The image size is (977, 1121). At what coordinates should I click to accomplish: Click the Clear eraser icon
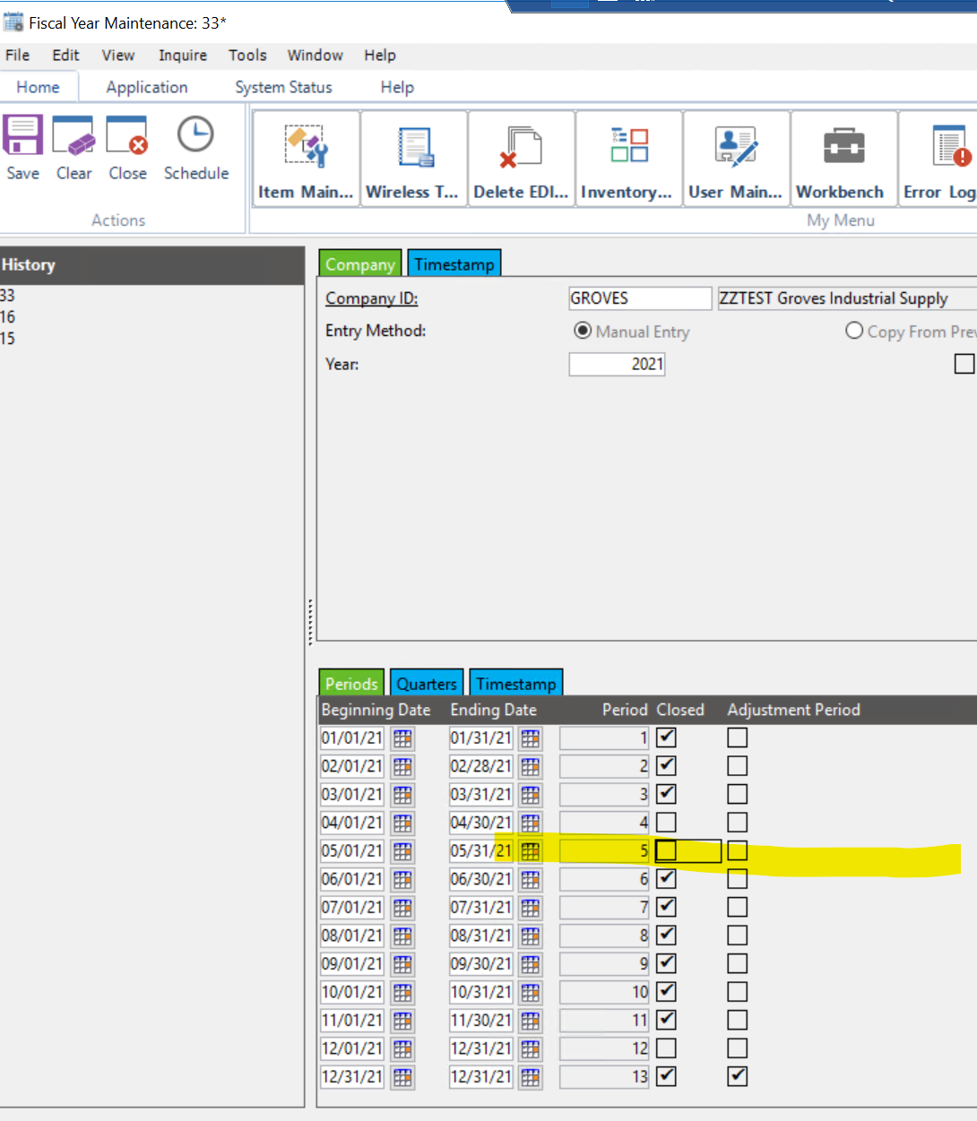tap(73, 137)
